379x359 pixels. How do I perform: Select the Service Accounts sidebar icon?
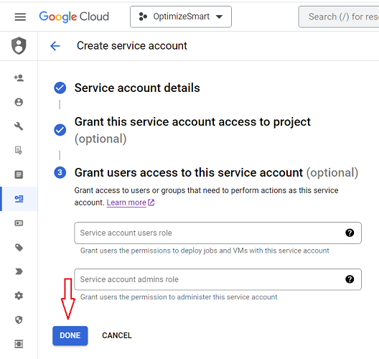point(19,199)
